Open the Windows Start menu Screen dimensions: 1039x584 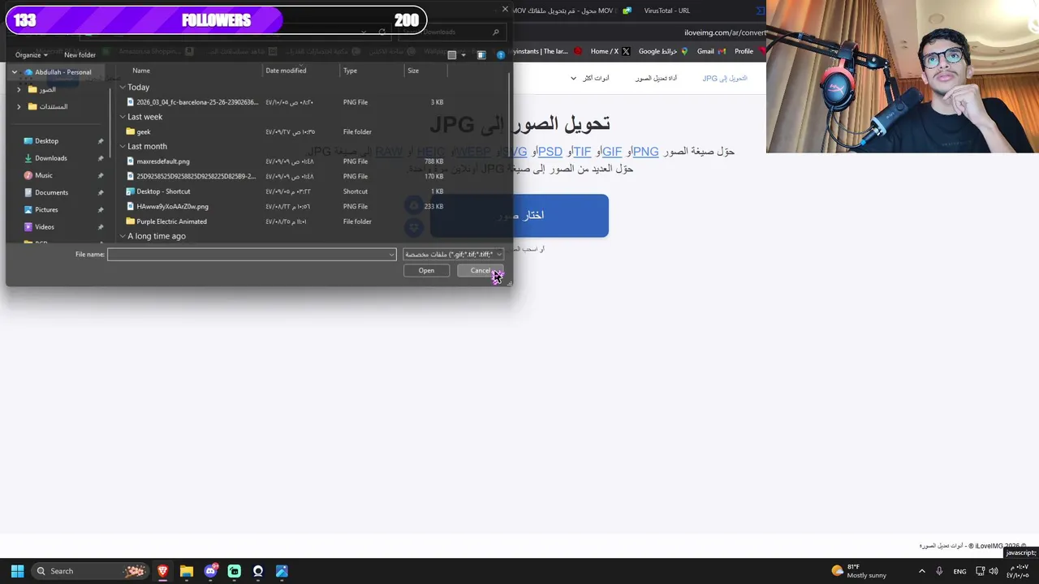tap(17, 571)
